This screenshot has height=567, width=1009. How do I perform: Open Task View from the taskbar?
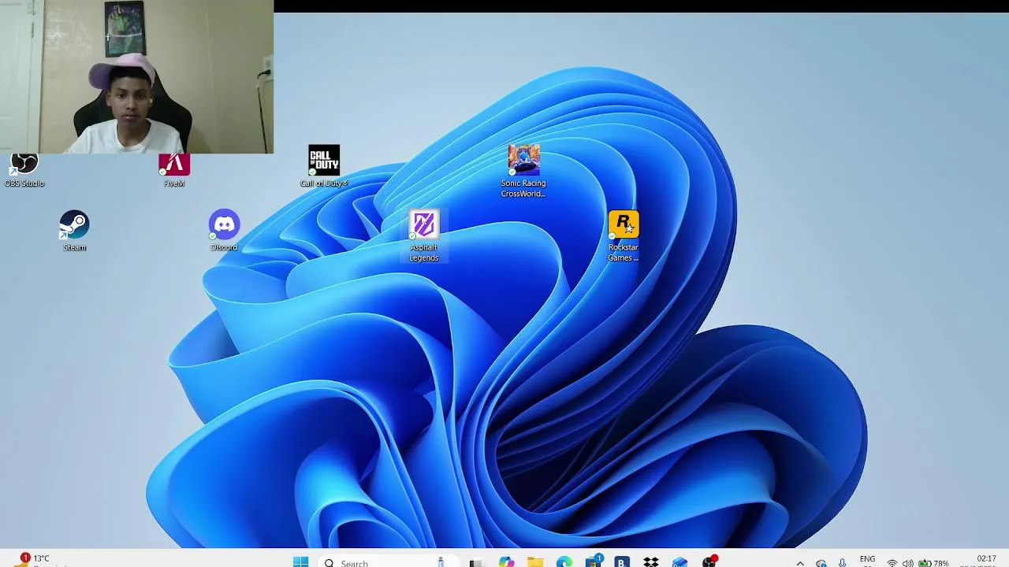[475, 562]
